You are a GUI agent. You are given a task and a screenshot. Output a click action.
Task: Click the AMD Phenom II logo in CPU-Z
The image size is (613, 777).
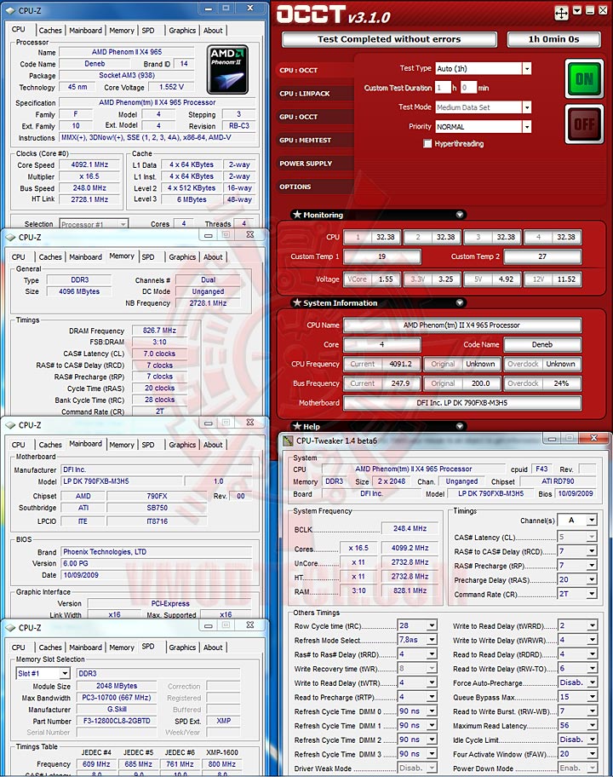pos(227,69)
